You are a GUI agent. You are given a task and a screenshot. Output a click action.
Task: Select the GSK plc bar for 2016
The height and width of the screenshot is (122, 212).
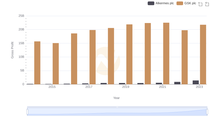point(74,59)
